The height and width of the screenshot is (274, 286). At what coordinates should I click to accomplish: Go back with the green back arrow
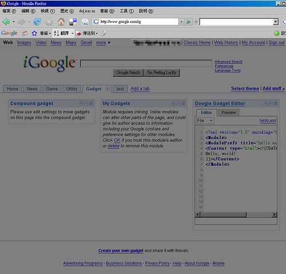pyautogui.click(x=6, y=22)
